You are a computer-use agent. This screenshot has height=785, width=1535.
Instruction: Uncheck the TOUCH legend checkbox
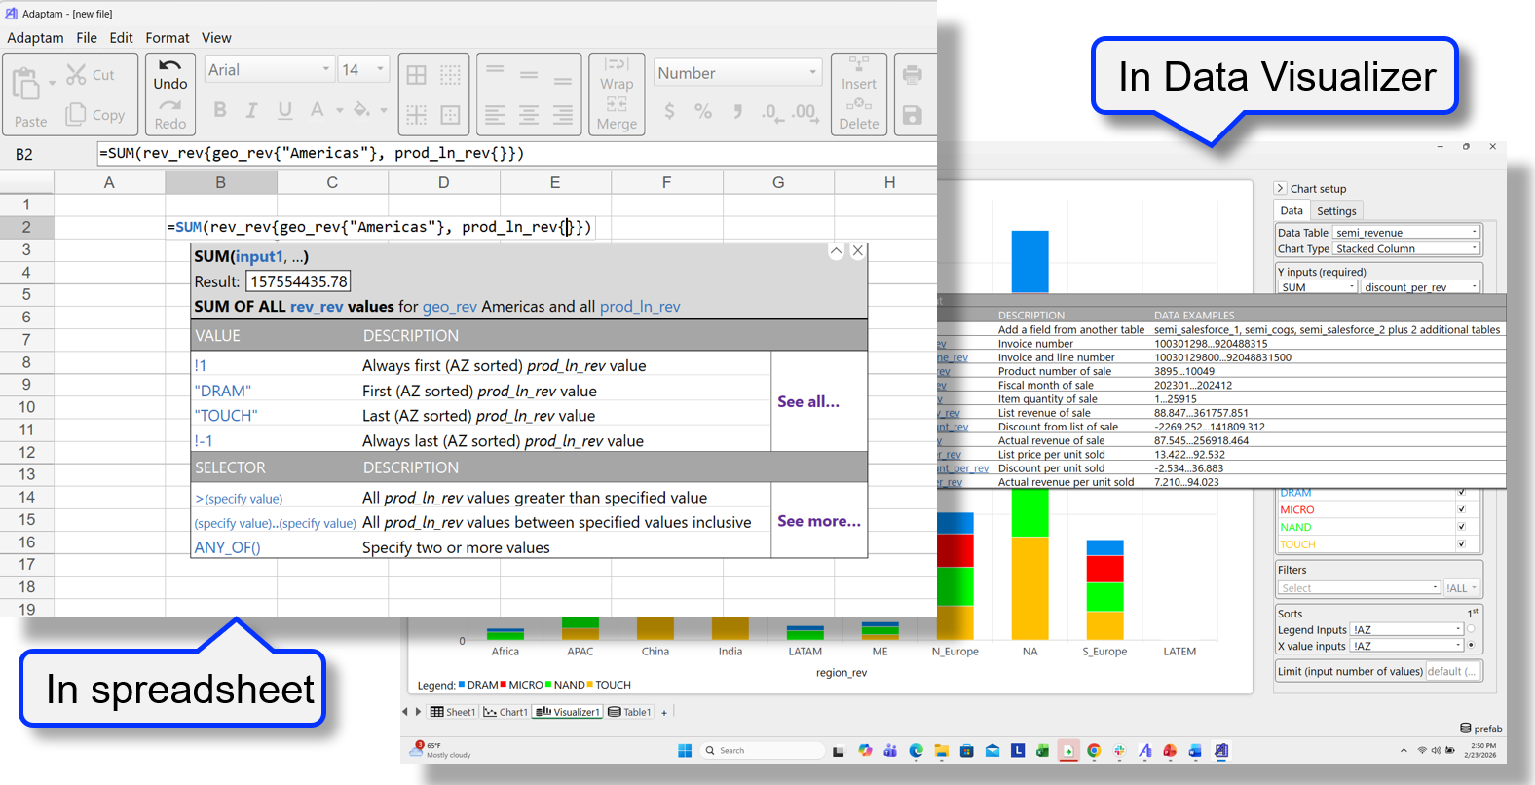click(1461, 544)
